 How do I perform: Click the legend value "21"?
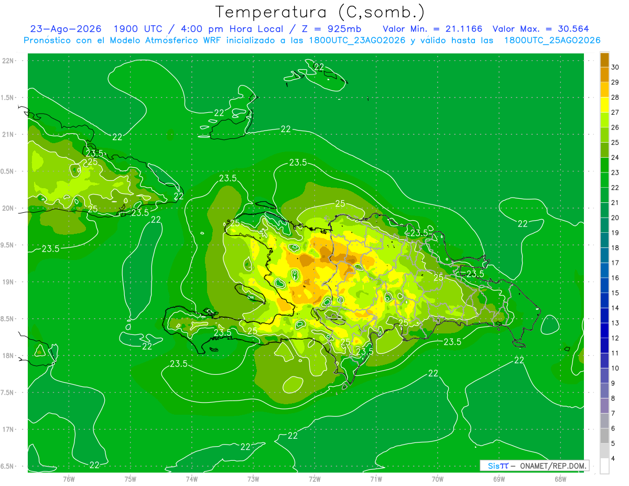(x=615, y=203)
